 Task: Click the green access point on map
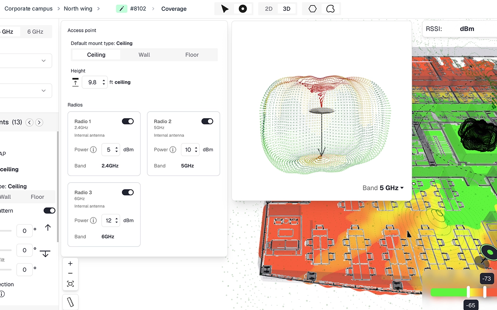click(x=489, y=252)
